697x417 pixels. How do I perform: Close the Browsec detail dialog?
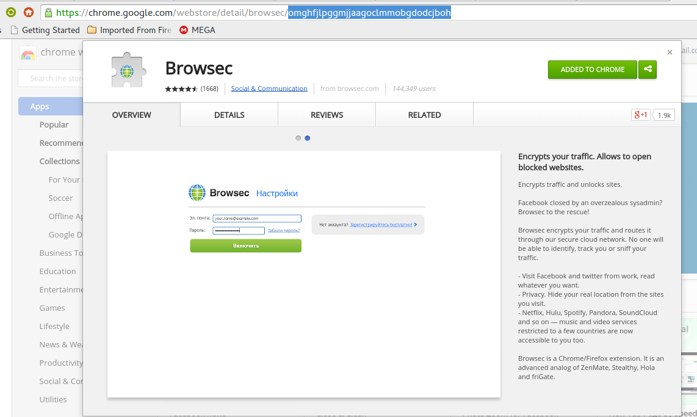point(670,53)
